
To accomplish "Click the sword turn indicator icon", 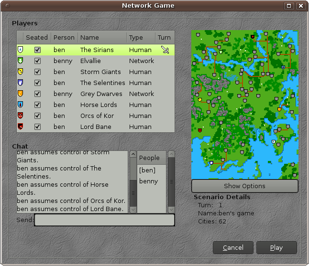I will click(165, 50).
